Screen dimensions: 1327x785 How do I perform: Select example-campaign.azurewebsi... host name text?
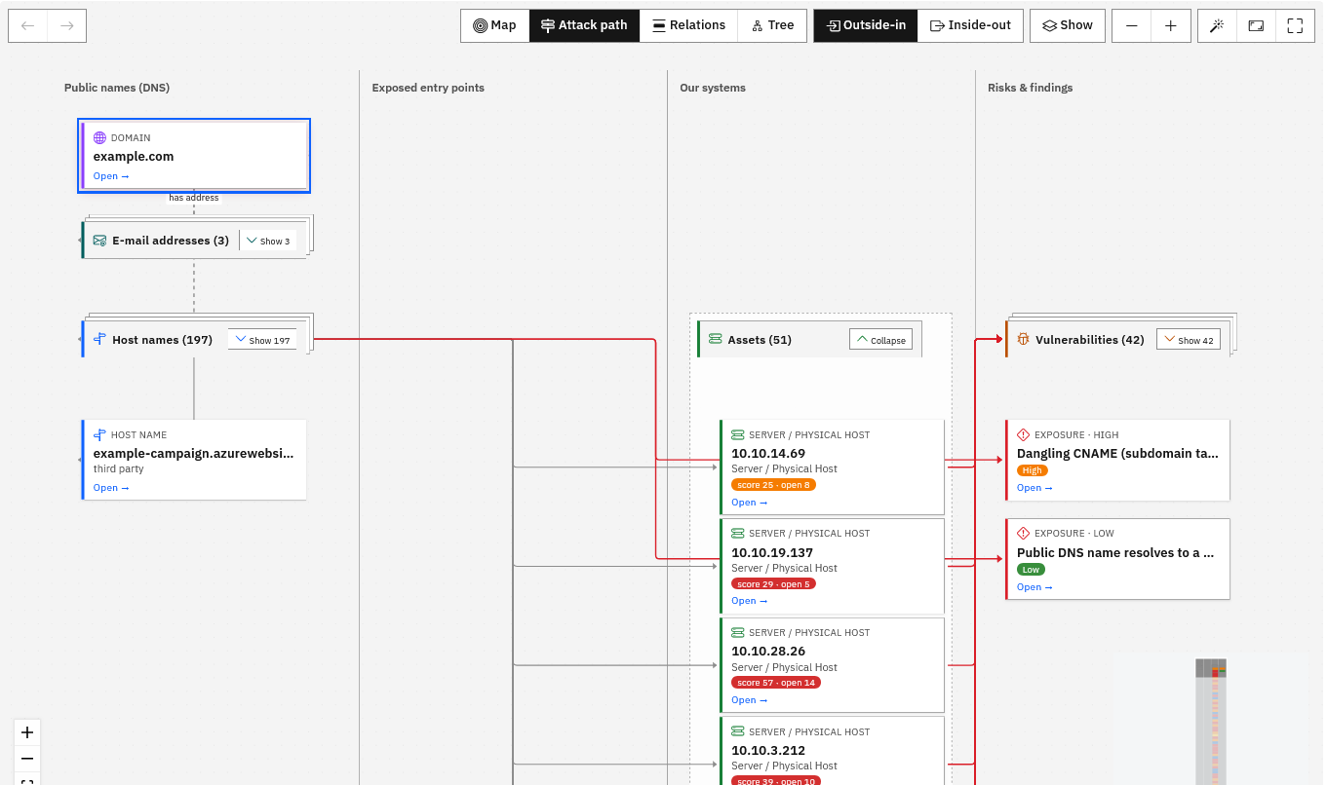(x=193, y=454)
